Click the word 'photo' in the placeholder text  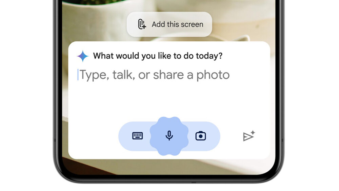tap(213, 75)
